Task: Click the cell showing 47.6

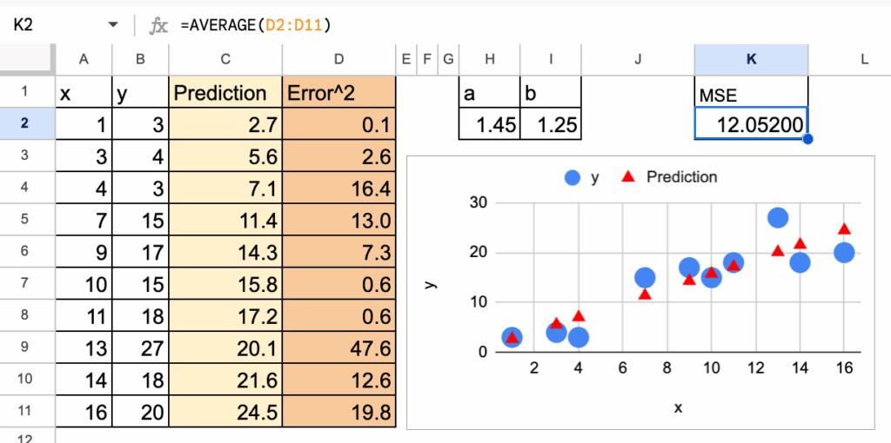Action: [x=339, y=347]
